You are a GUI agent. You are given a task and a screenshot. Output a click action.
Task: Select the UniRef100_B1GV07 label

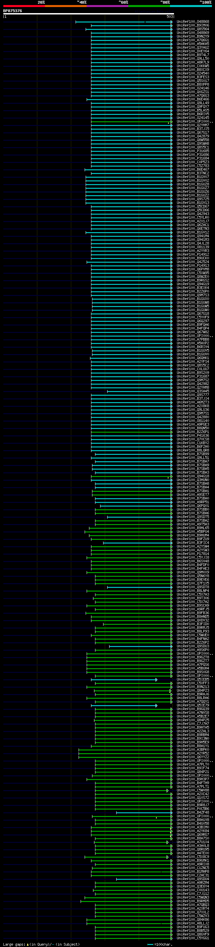coord(192,177)
